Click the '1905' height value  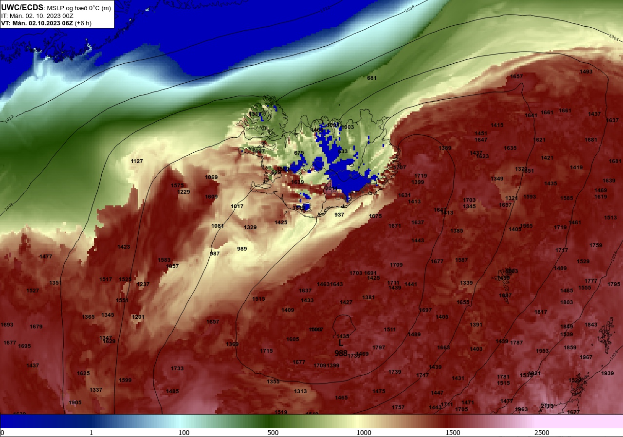[75, 402]
